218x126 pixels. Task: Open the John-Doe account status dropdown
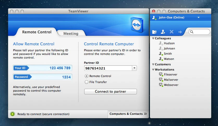point(198,17)
